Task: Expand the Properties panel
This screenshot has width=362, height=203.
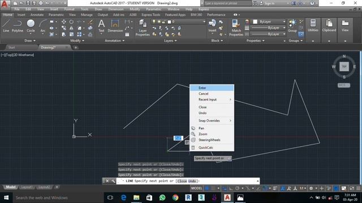Action: click(255, 41)
